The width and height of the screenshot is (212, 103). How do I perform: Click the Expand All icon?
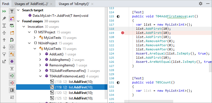click(4, 26)
